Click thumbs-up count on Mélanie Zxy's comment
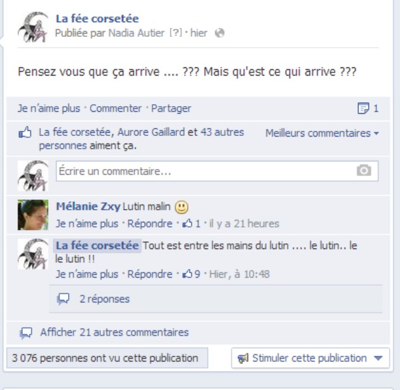This screenshot has width=400, height=390. click(x=191, y=224)
